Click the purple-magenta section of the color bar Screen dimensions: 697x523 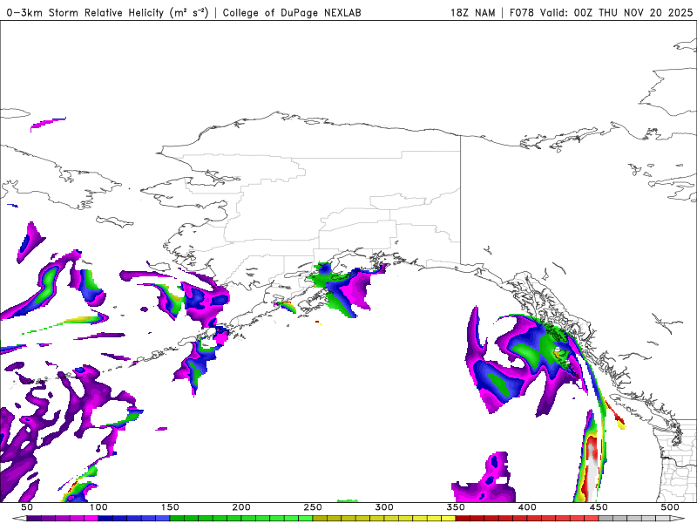[x=62, y=519]
